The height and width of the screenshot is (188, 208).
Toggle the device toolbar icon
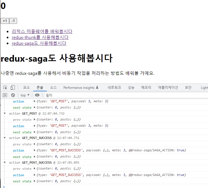[13, 87]
